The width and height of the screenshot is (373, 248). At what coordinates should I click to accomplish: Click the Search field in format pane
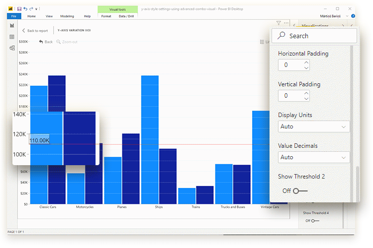(314, 36)
